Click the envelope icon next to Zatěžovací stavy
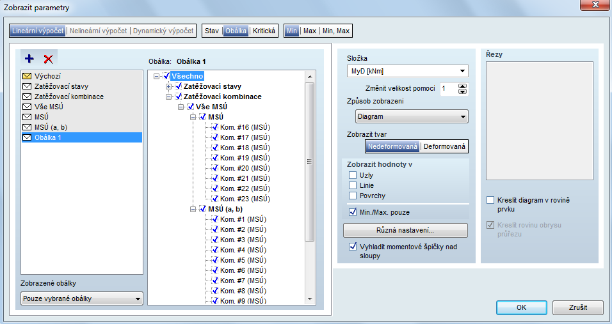 click(27, 86)
